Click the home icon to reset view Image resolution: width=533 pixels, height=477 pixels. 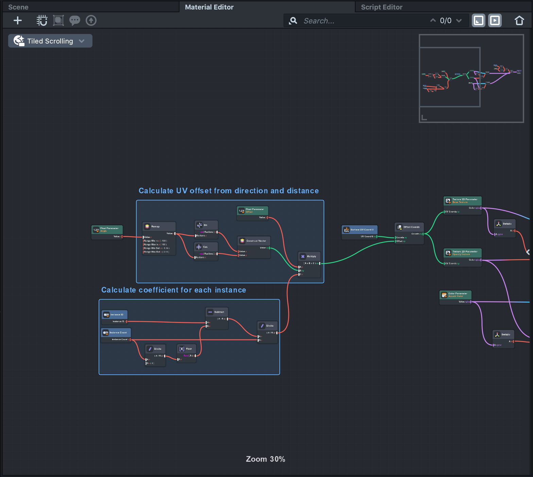[519, 21]
